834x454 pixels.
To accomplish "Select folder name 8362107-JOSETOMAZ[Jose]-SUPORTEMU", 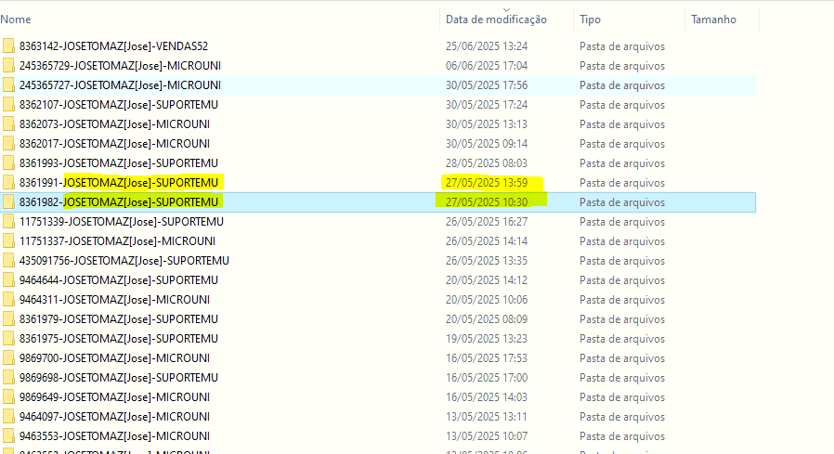I will click(x=119, y=105).
